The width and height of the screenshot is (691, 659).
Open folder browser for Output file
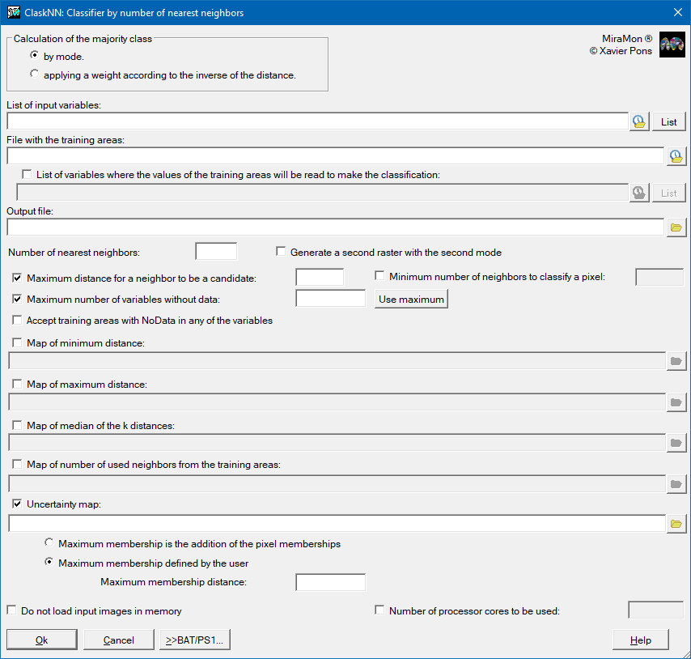click(676, 227)
